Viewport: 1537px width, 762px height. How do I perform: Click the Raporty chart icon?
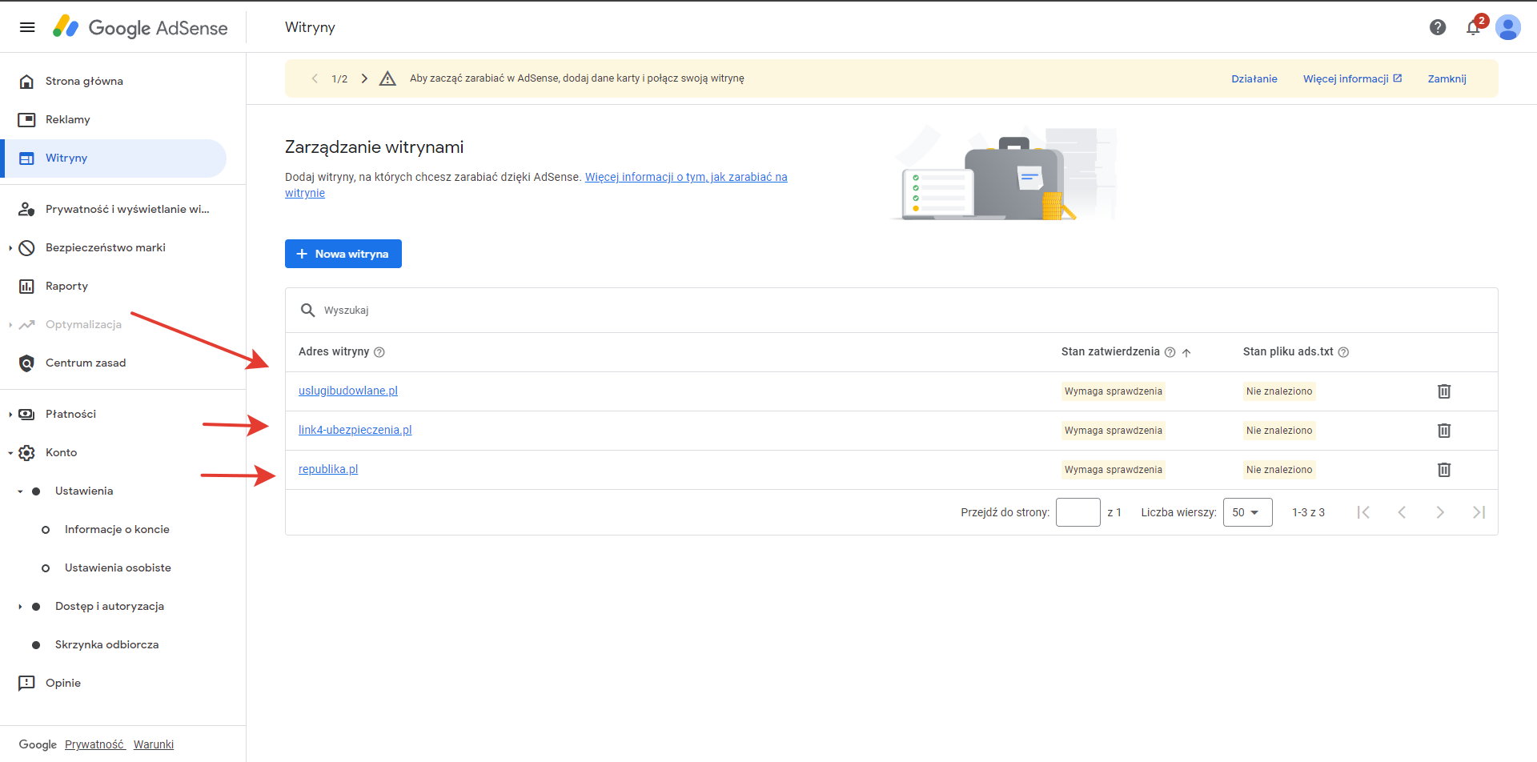point(26,287)
